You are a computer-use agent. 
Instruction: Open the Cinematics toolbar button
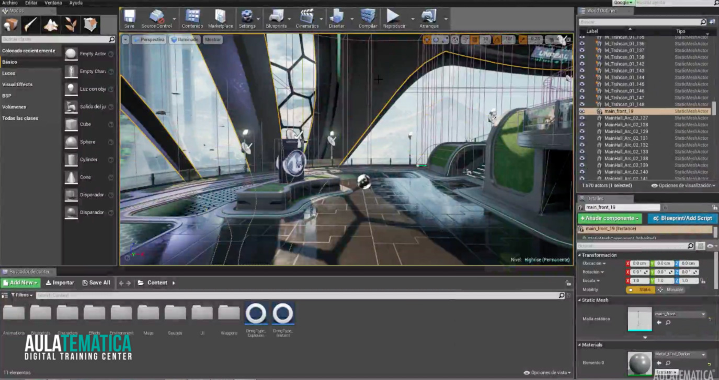[307, 19]
